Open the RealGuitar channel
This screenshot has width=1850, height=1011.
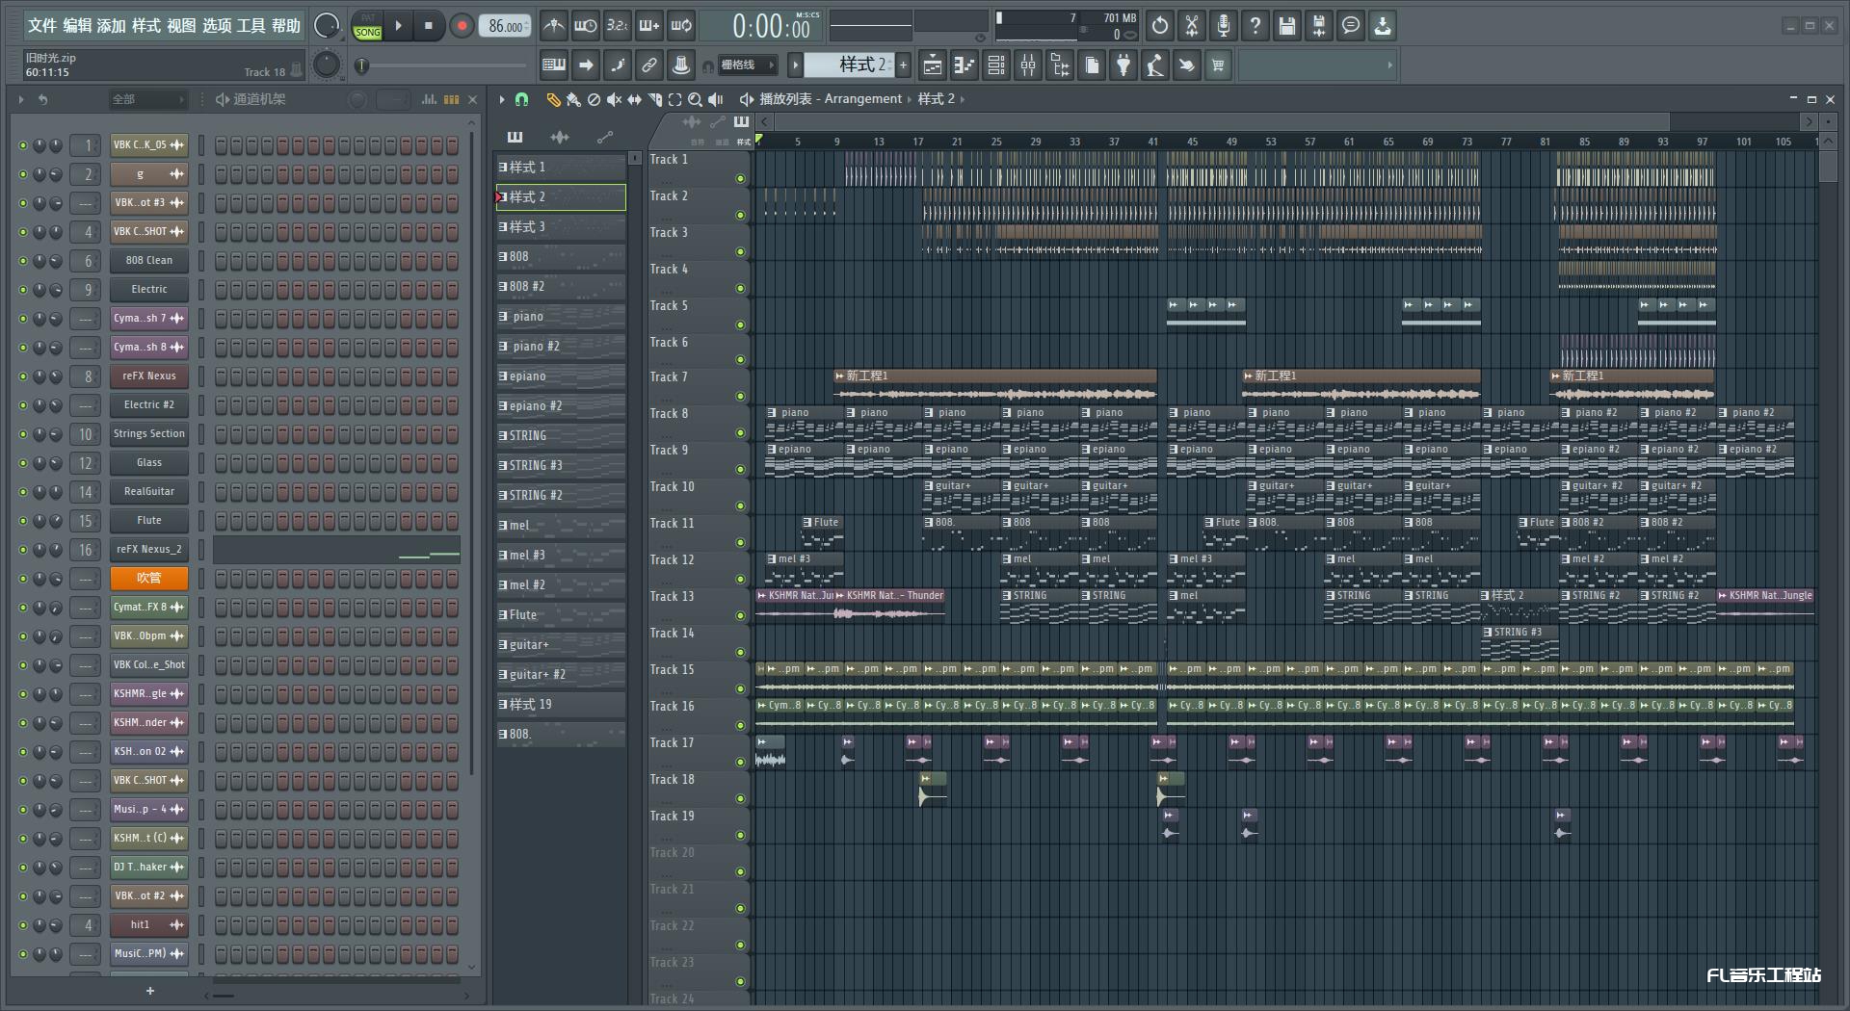(x=148, y=492)
